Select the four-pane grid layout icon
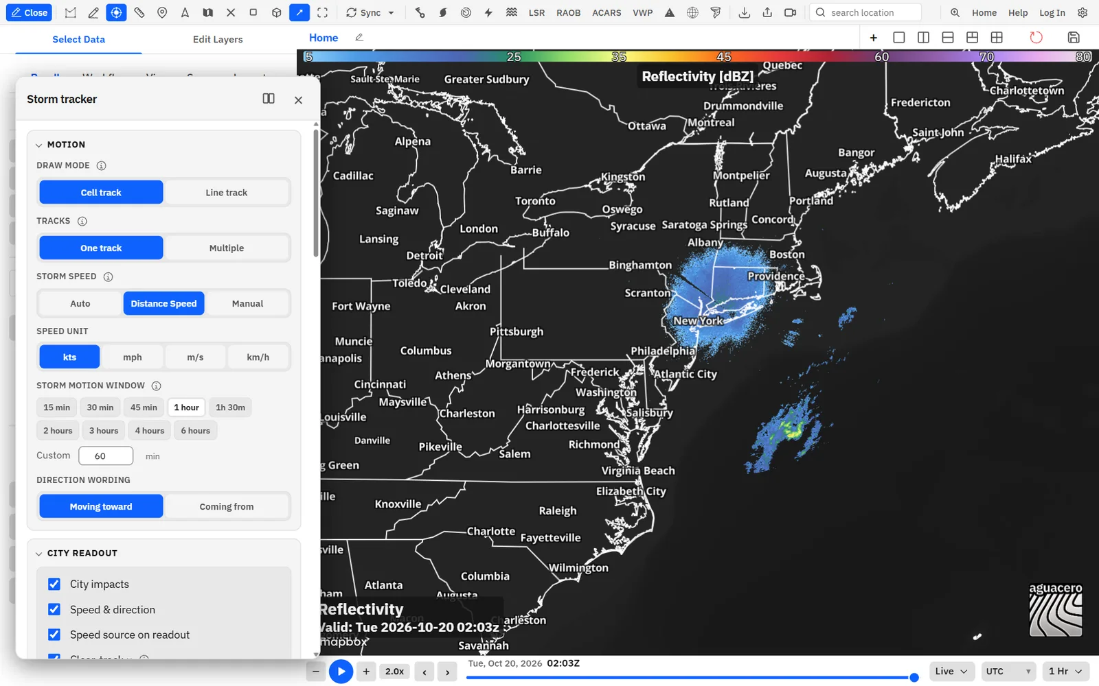 [997, 38]
